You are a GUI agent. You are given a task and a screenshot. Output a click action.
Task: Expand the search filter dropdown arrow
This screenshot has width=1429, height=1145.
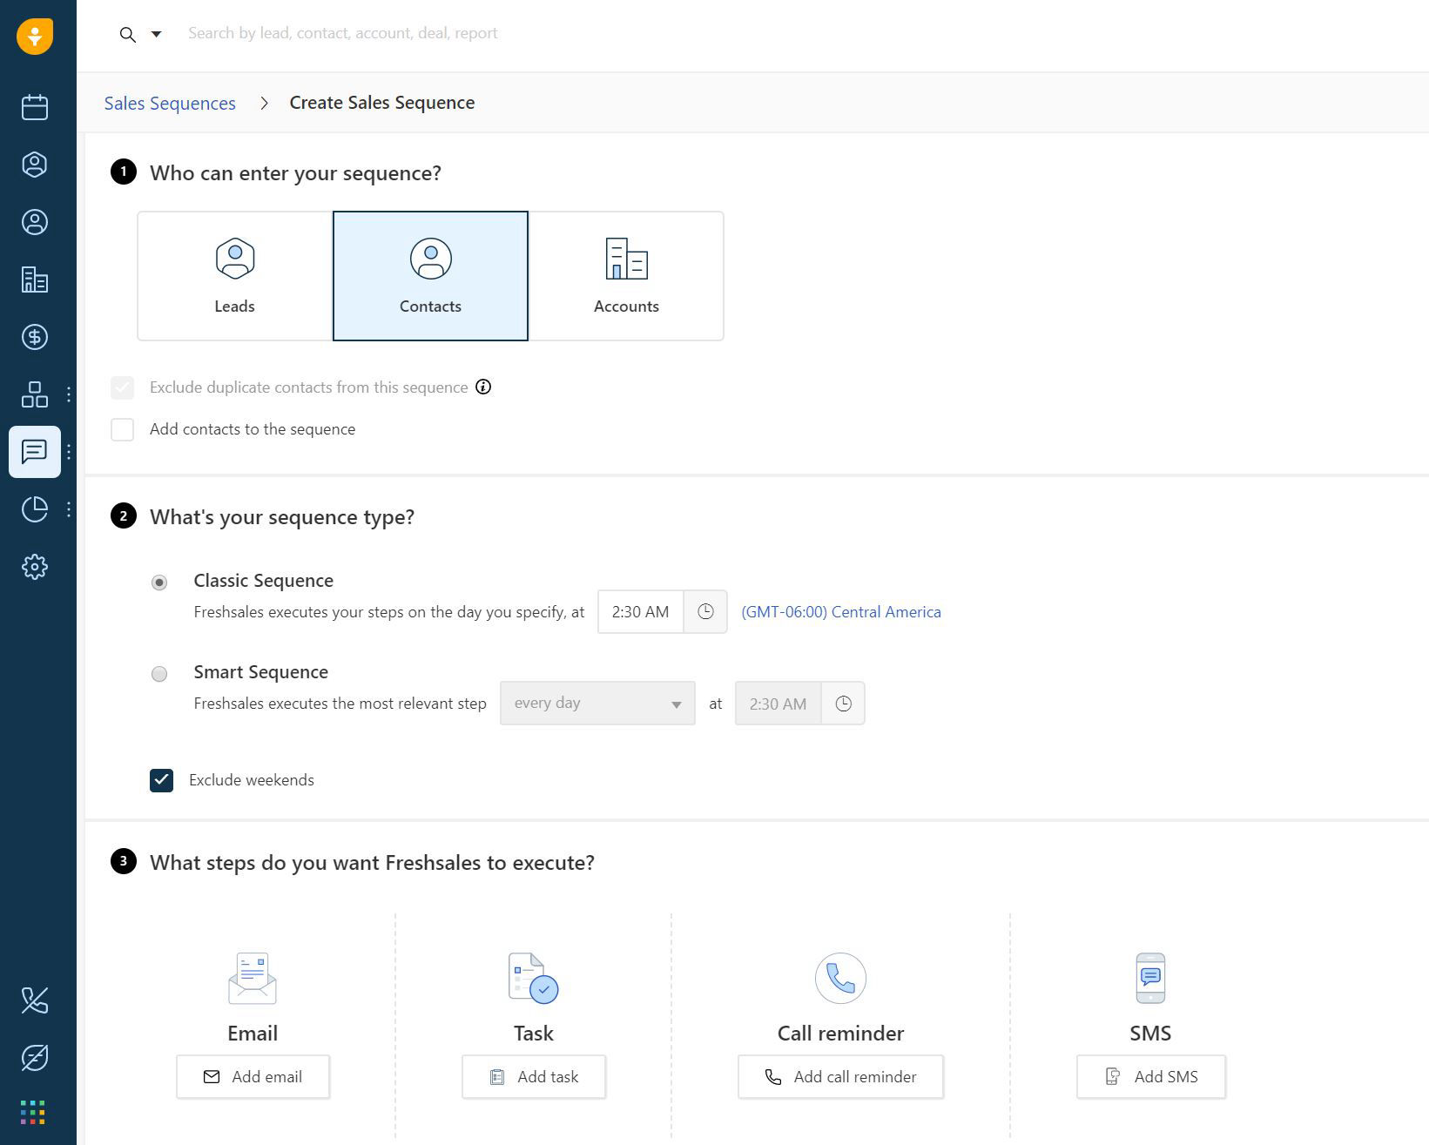point(157,34)
